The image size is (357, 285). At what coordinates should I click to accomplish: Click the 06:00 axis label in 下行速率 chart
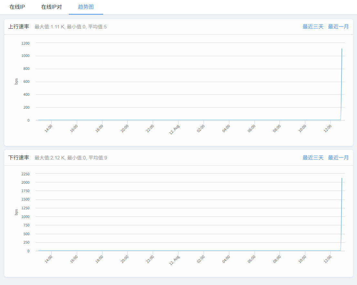[x=252, y=259]
